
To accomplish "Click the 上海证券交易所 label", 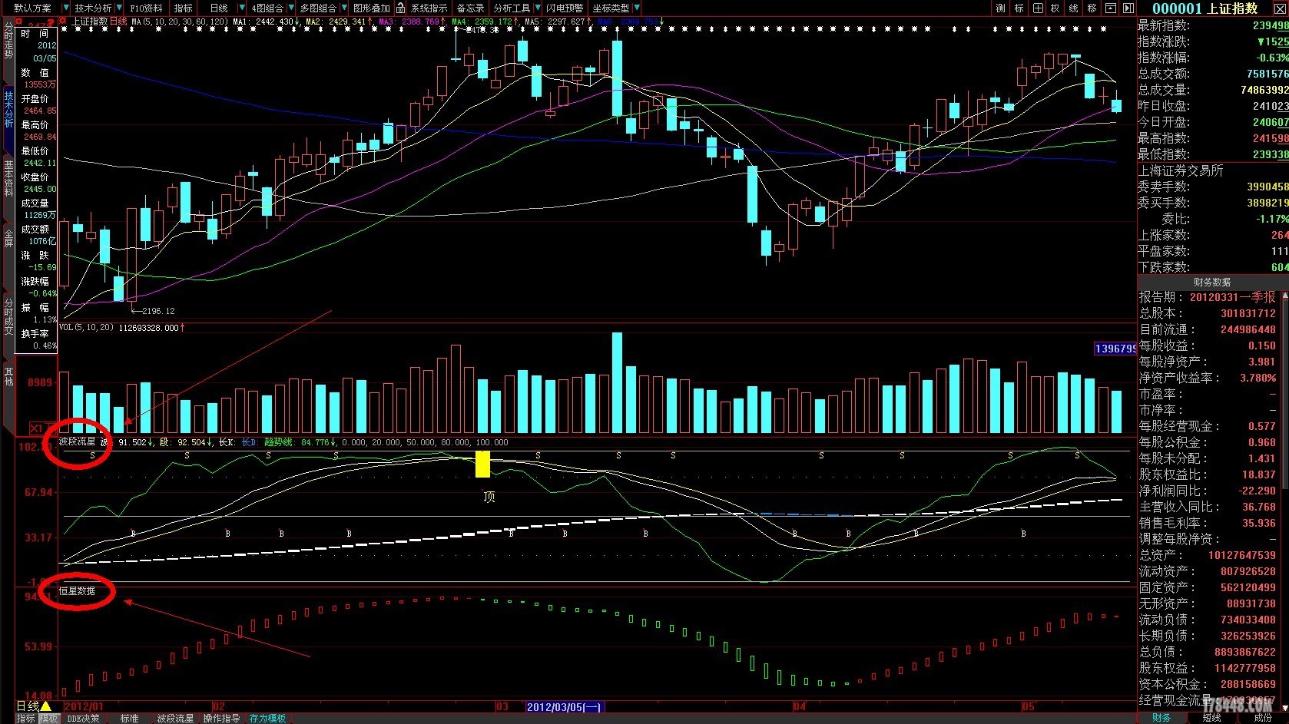I will (1181, 170).
